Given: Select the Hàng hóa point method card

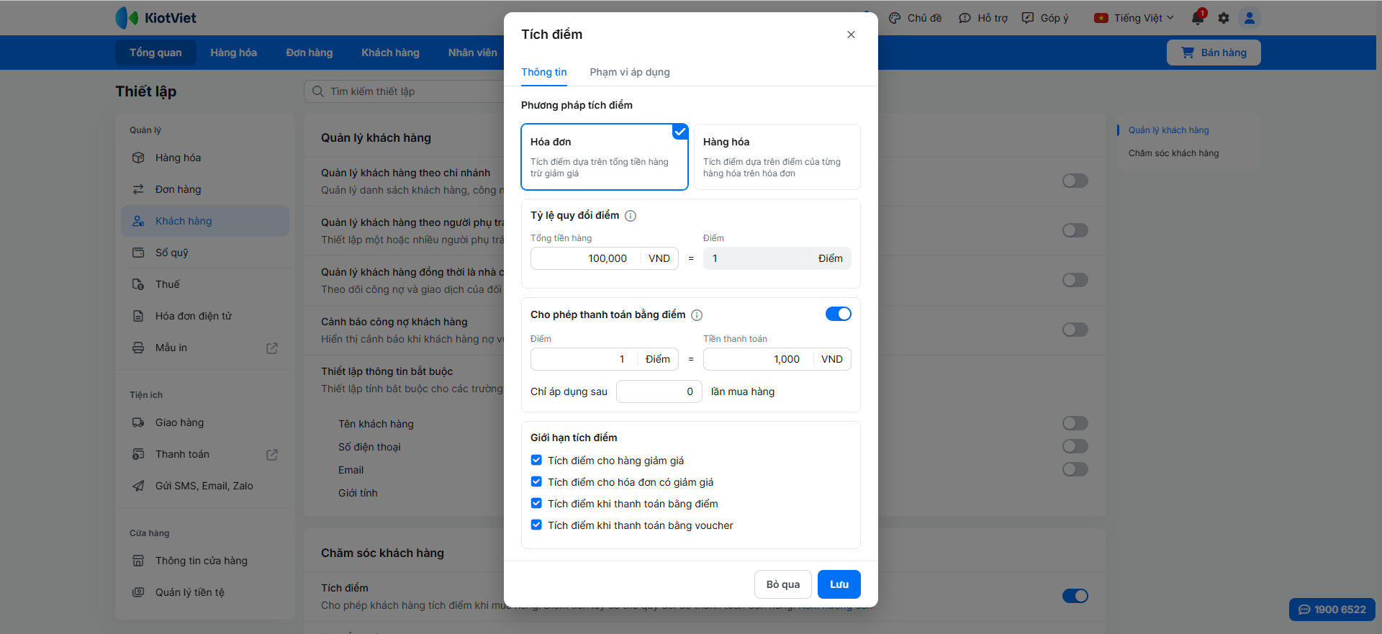Looking at the screenshot, I should [x=777, y=157].
